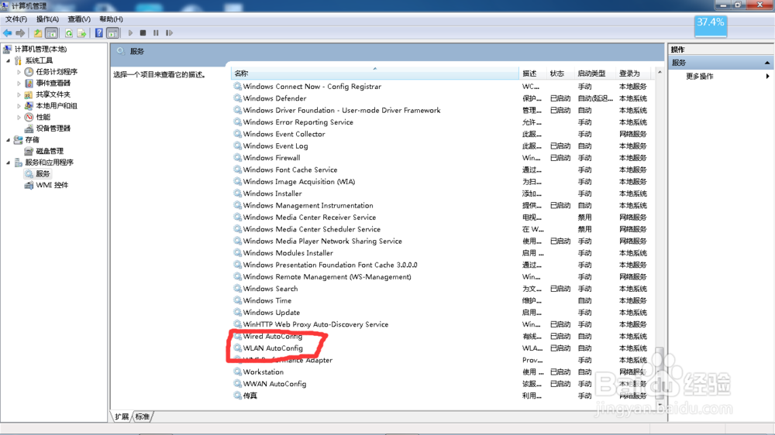775x435 pixels.
Task: Expand the 事件查看器 node
Action: (19, 84)
